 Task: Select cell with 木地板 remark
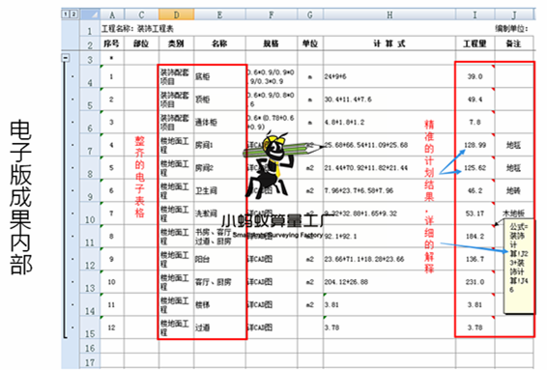click(x=513, y=213)
